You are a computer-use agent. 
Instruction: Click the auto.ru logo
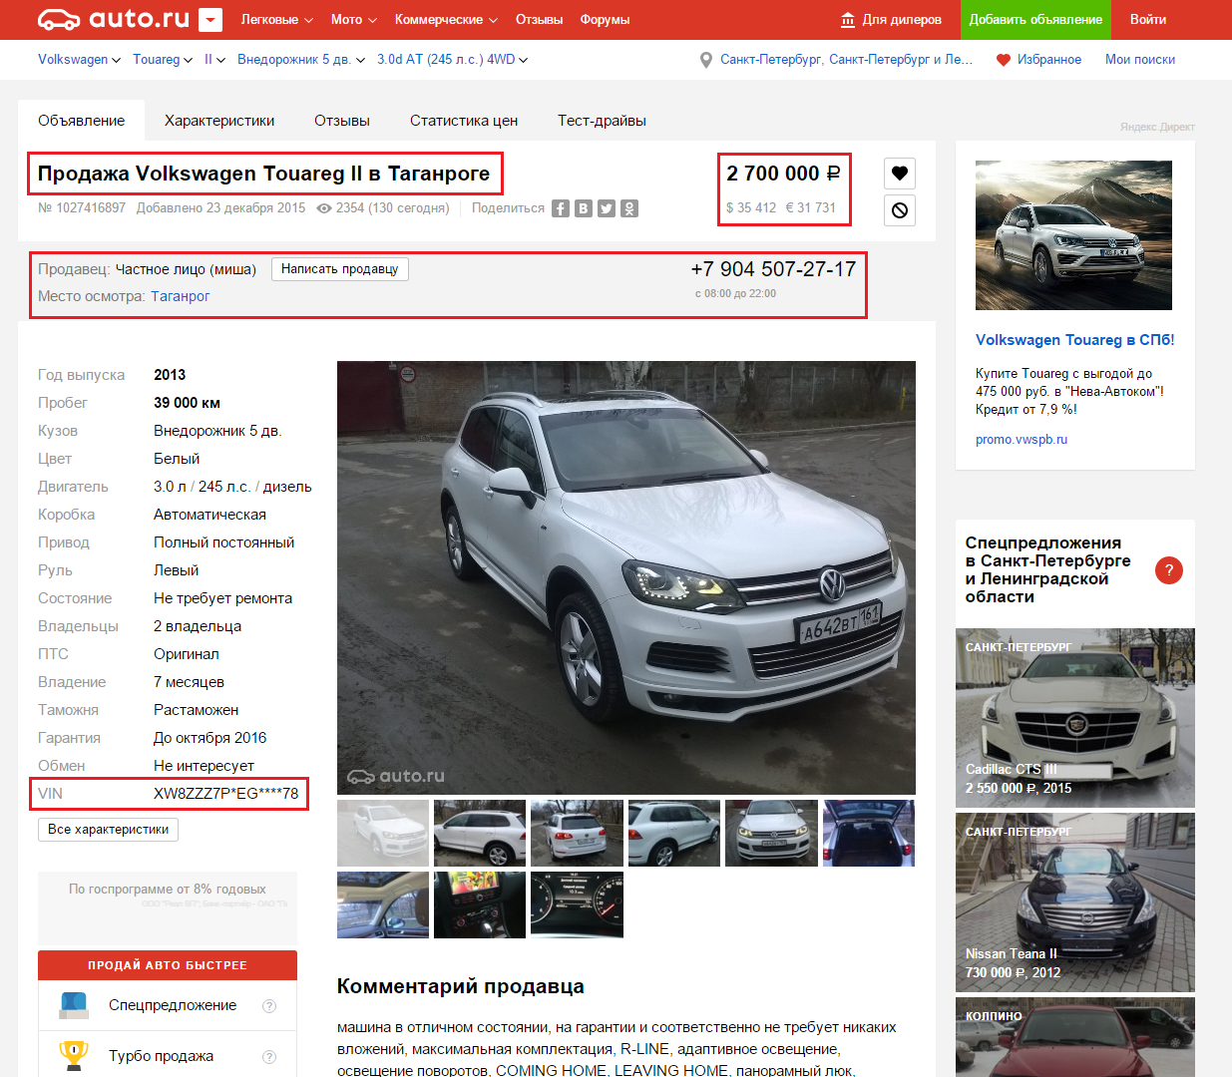[113, 19]
